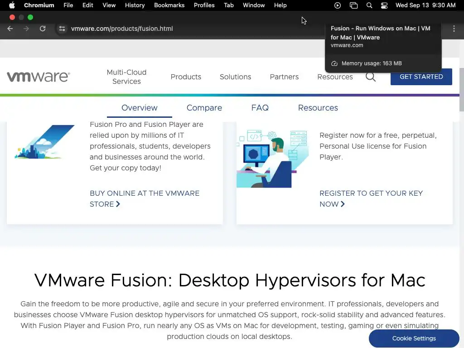Image resolution: width=464 pixels, height=348 pixels.
Task: Click the browser forward arrow
Action: coord(26,29)
